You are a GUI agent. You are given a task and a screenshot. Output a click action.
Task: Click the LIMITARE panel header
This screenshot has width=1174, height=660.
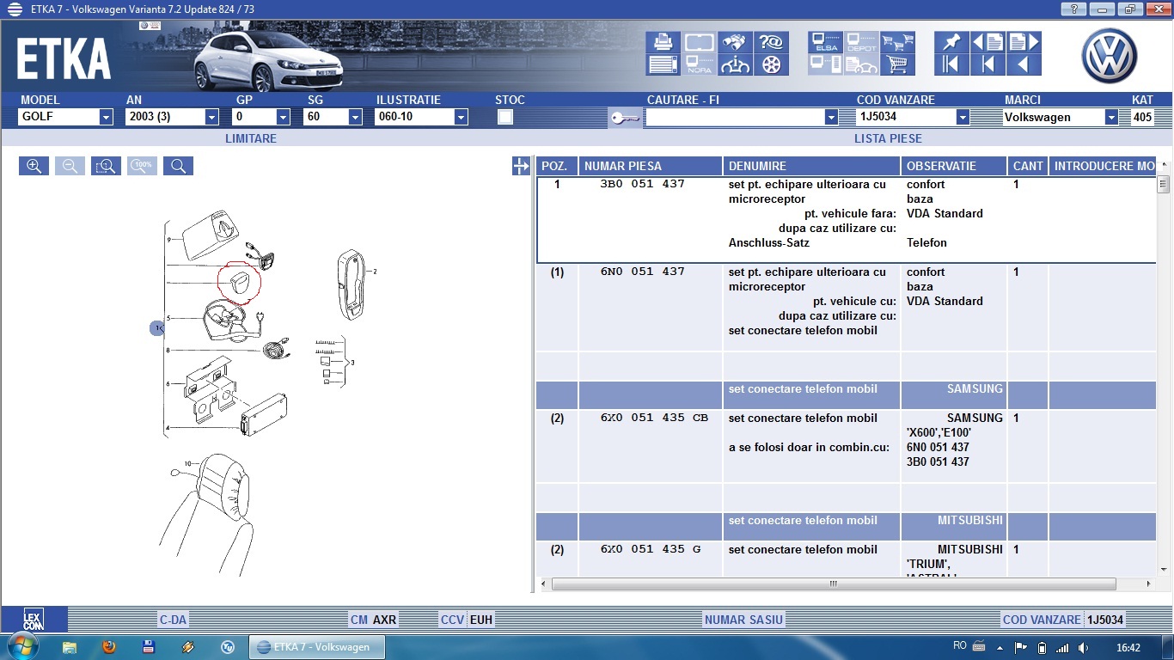click(251, 138)
